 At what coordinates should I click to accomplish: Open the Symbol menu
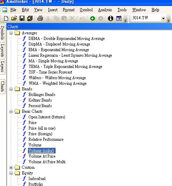click(86, 10)
